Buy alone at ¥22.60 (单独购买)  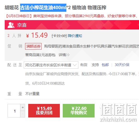click(x=79, y=111)
